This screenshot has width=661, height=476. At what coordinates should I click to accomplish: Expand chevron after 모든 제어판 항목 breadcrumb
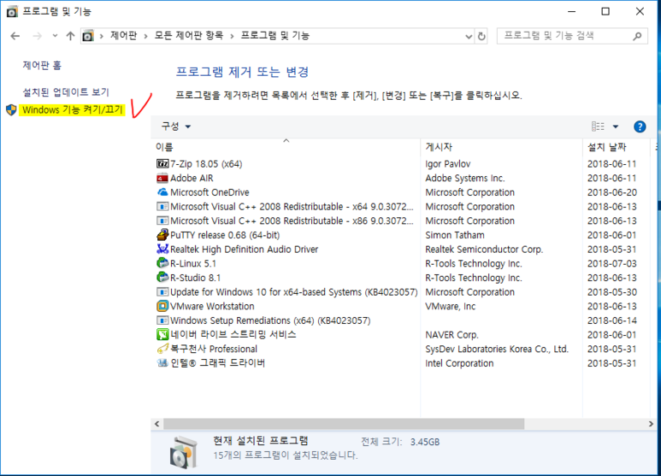tap(232, 36)
